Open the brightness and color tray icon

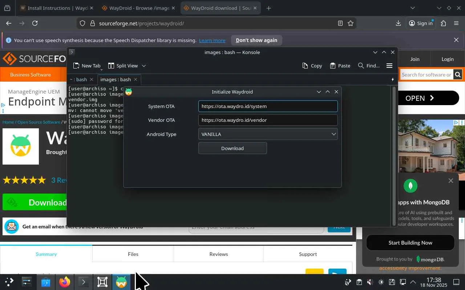point(381,282)
